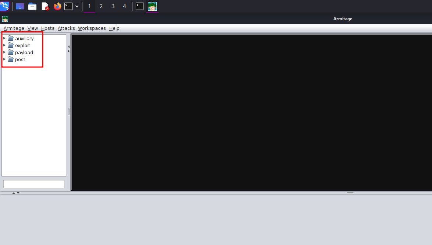Expand the auxiliary modules tree node
432x245 pixels.
[4, 38]
